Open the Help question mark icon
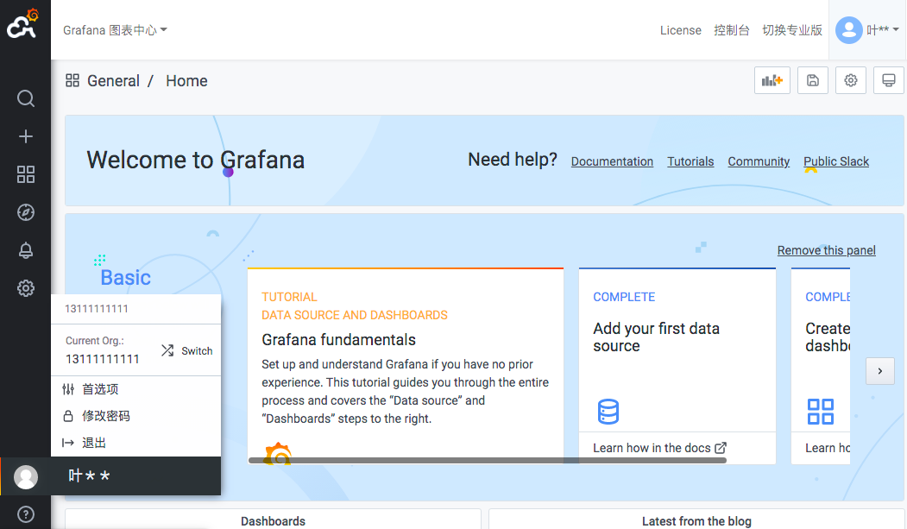 click(x=25, y=514)
